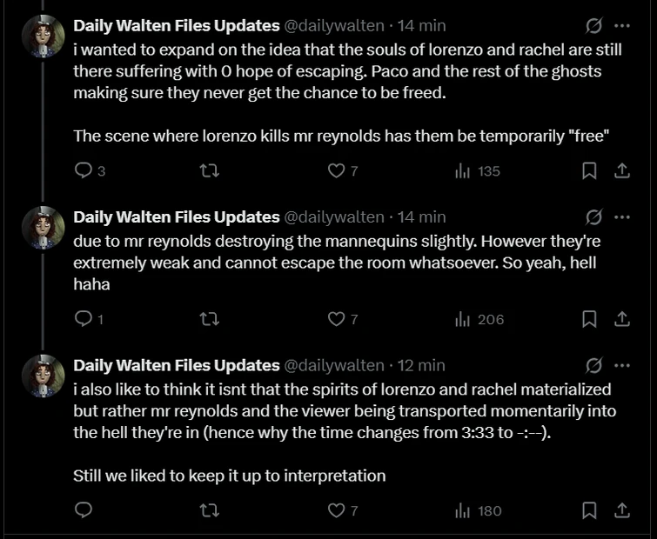Open more options on second tweet
Image resolution: width=657 pixels, height=539 pixels.
pos(622,216)
